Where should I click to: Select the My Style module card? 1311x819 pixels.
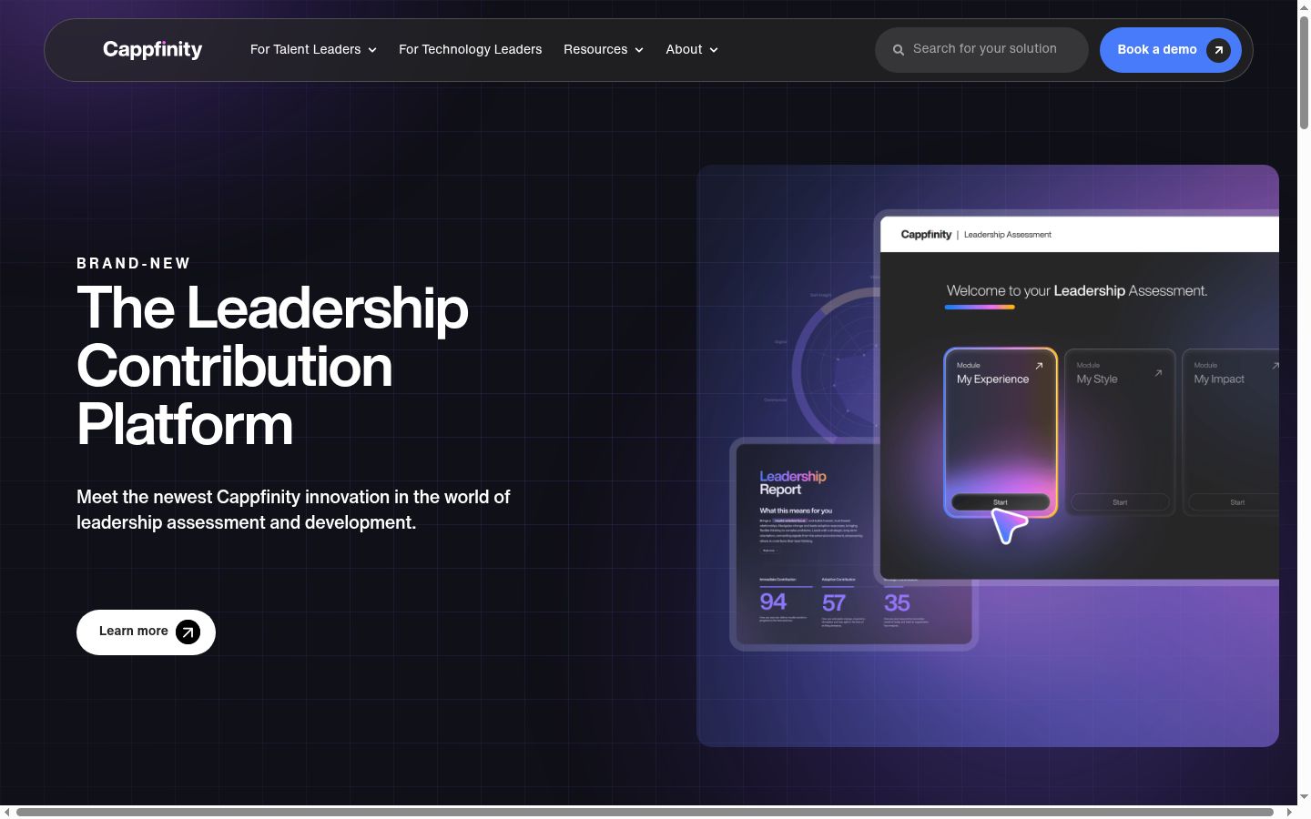tap(1120, 432)
